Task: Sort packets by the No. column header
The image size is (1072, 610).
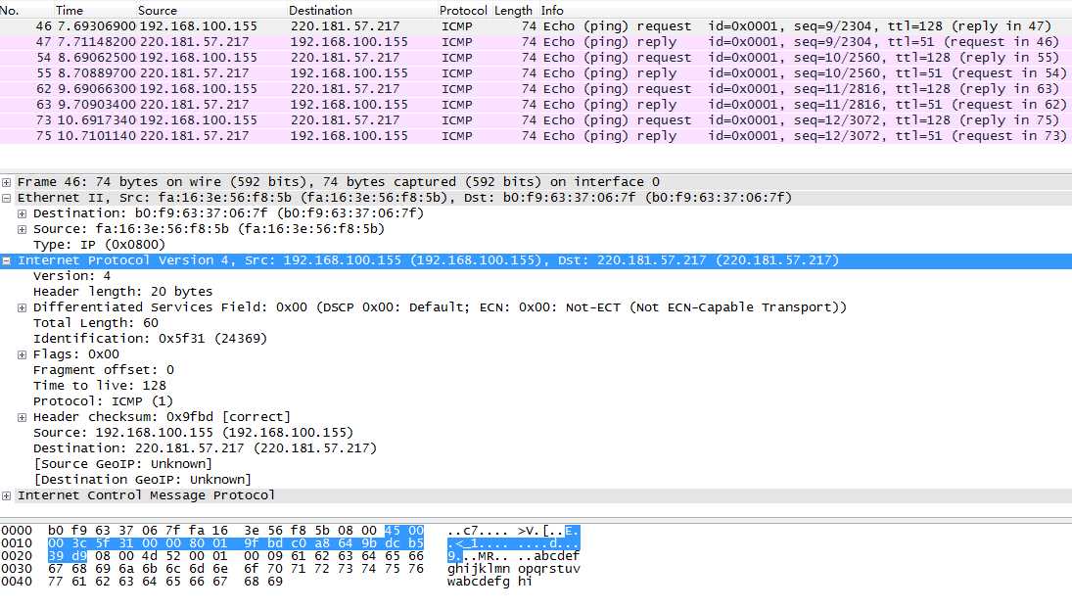Action: pos(10,10)
